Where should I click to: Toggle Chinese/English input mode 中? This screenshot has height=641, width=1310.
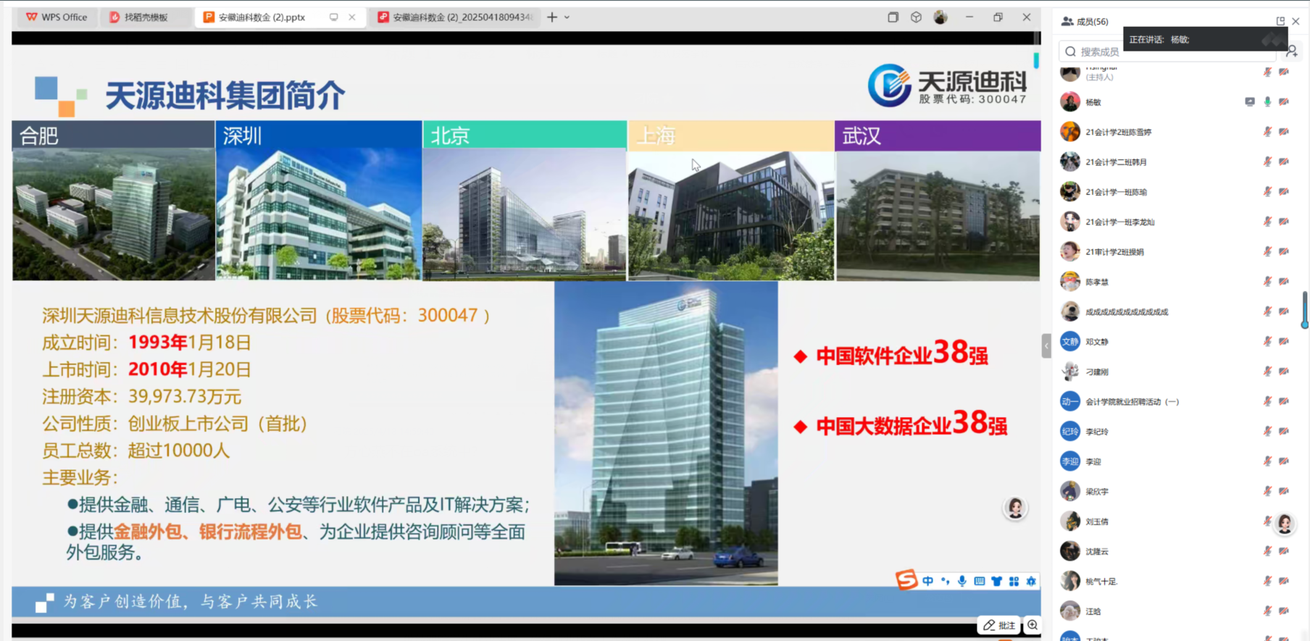927,581
